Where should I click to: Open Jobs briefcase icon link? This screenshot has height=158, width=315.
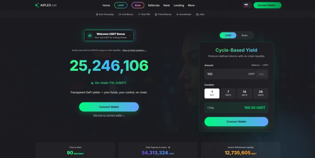[197, 14]
